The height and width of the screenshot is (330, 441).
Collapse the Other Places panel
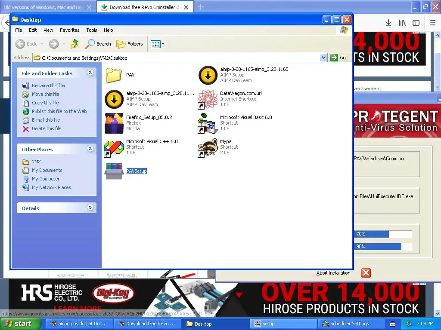(90, 149)
